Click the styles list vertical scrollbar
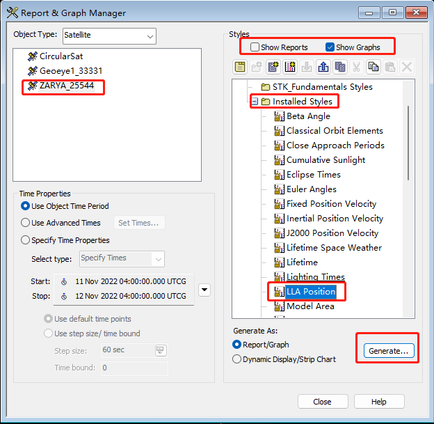Screen dimensions: 434x424 tap(410, 139)
